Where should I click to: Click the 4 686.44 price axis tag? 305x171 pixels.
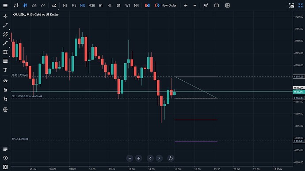[x=298, y=98]
